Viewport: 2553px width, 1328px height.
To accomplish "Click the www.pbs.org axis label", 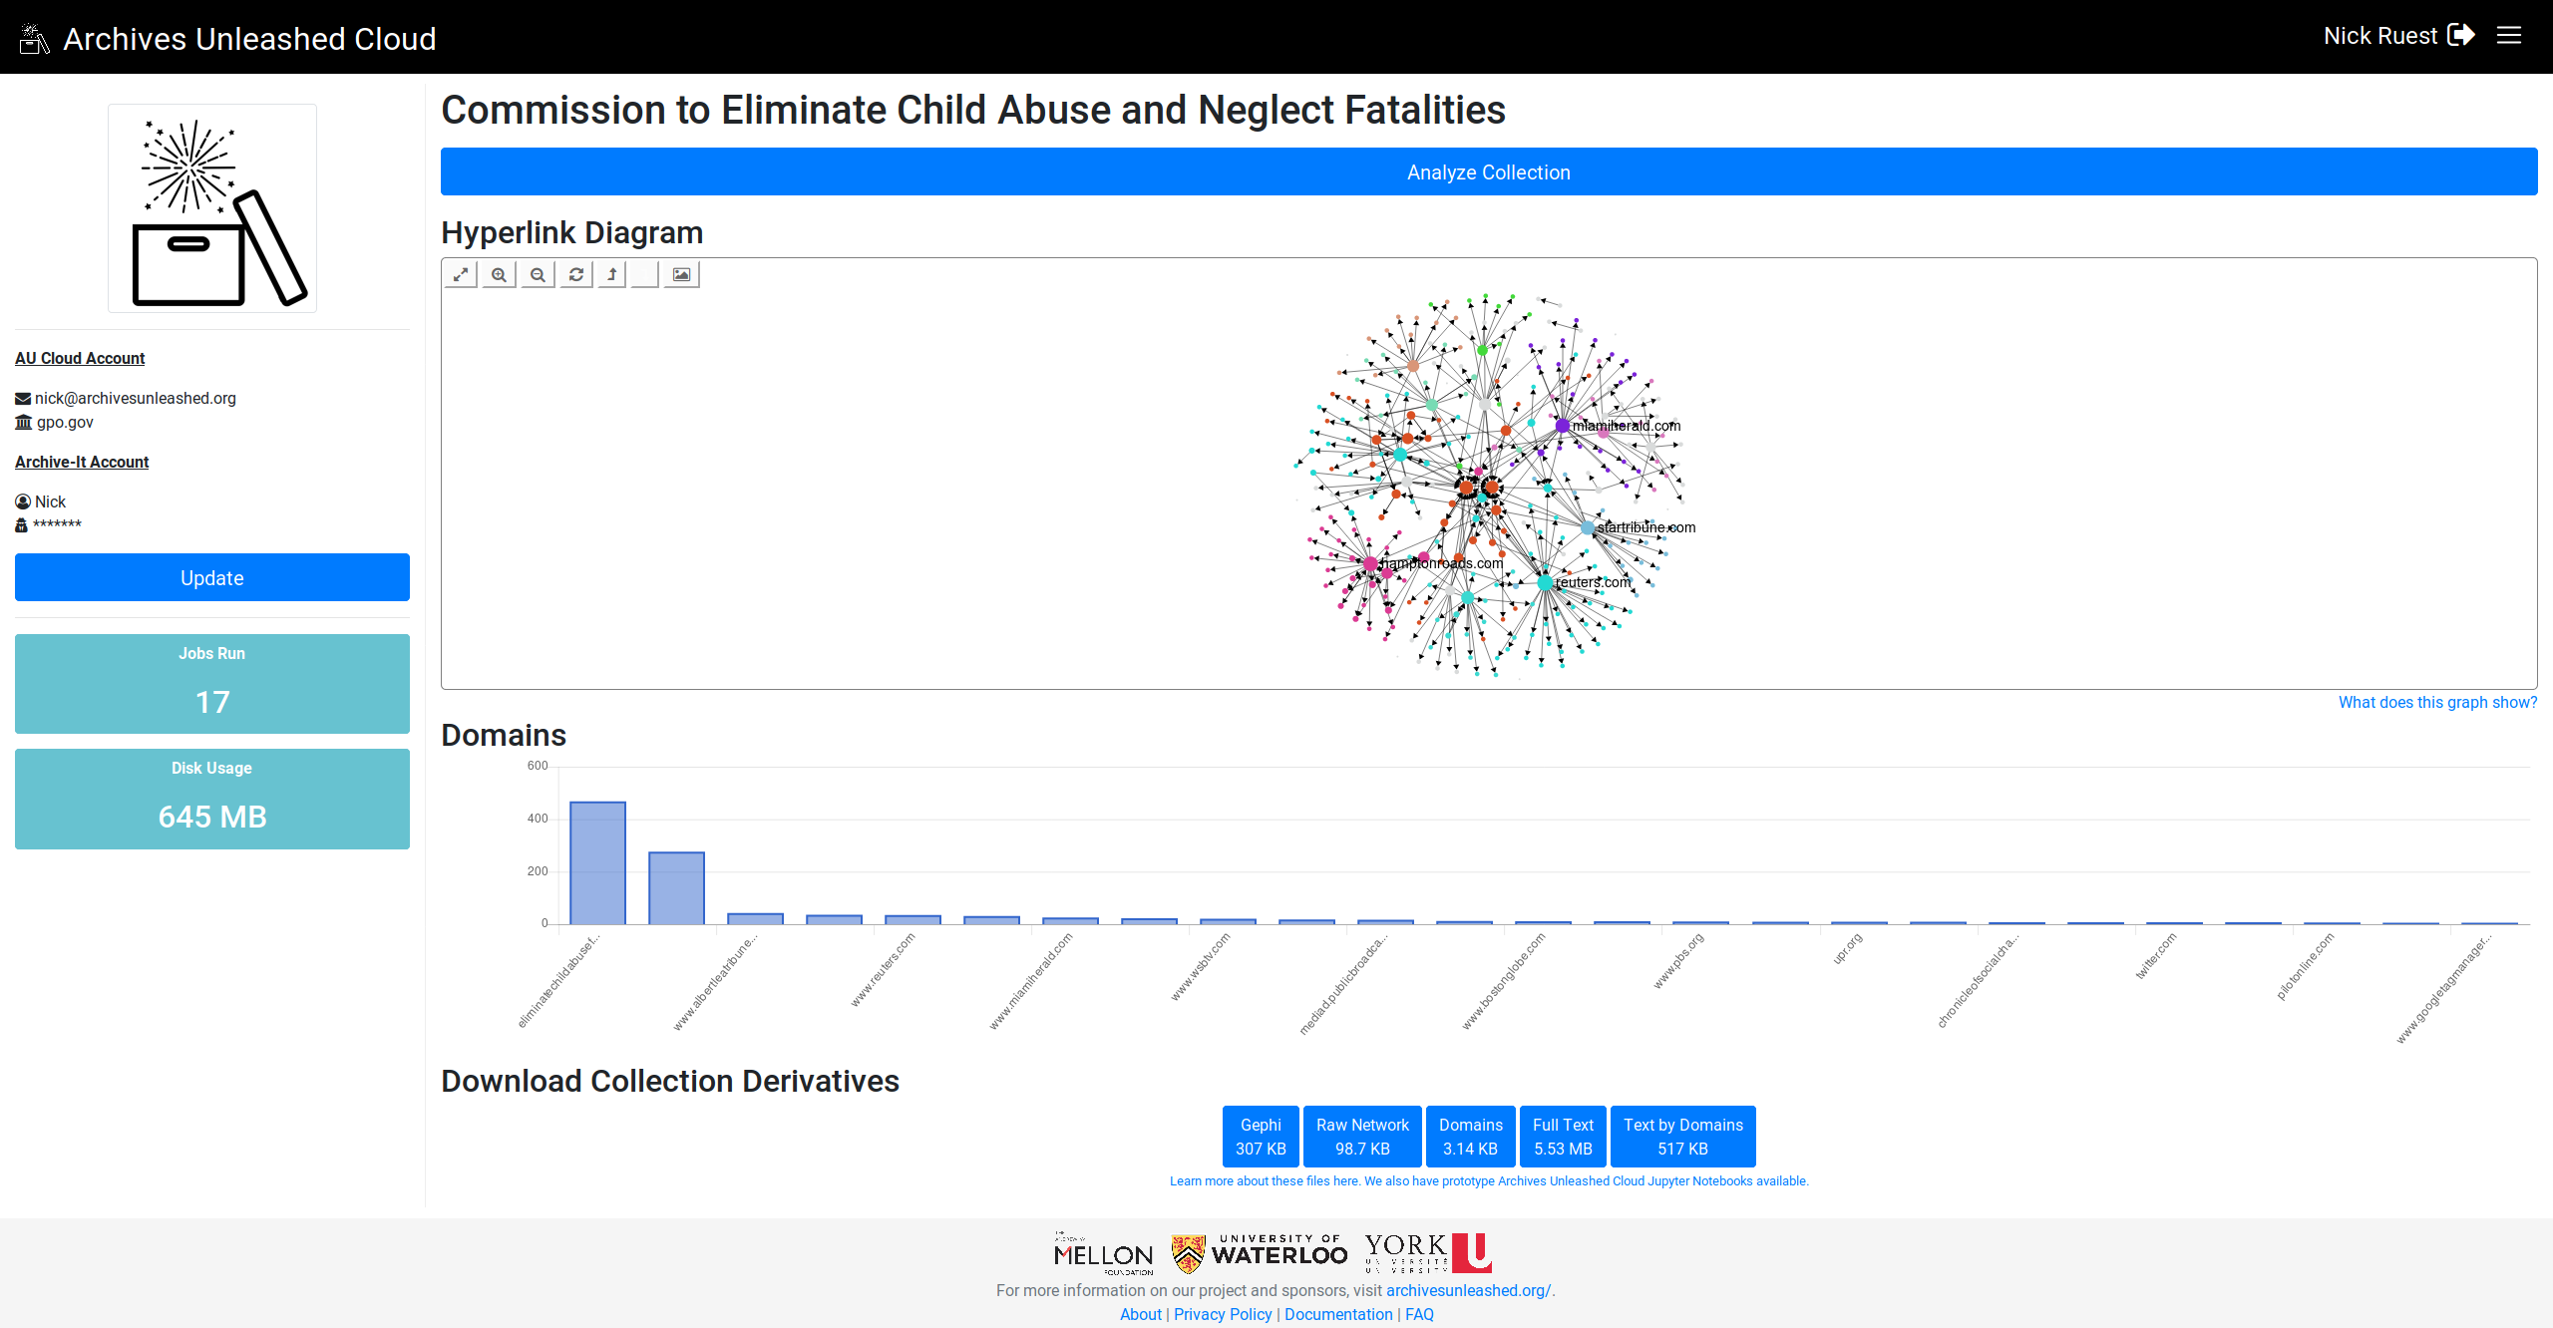I will coord(1678,961).
